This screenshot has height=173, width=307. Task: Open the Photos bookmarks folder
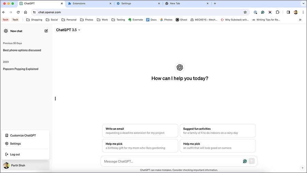click(87, 20)
